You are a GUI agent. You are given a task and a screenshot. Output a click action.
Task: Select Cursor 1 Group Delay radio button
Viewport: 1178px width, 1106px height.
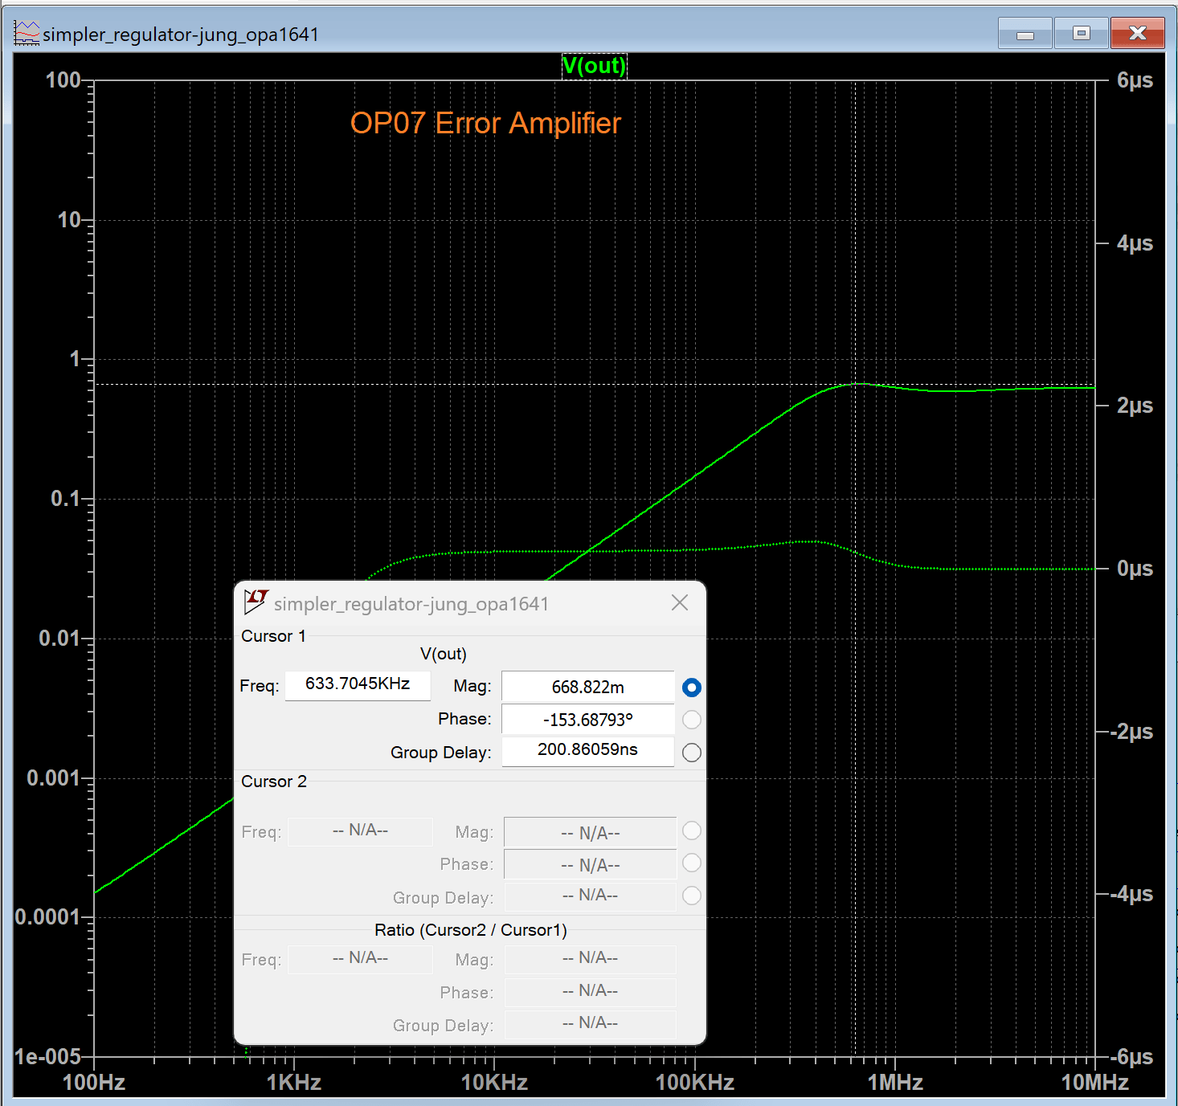click(691, 753)
